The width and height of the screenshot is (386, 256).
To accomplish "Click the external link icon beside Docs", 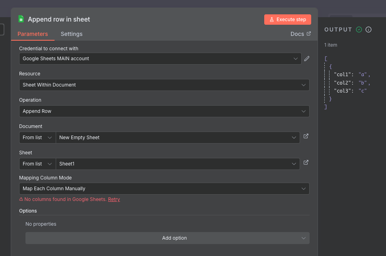I will [308, 34].
